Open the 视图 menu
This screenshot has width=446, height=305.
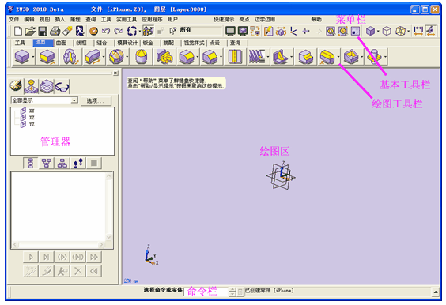[x=44, y=19]
